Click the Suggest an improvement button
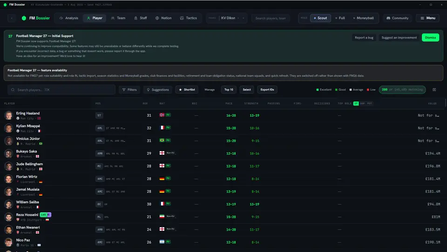This screenshot has height=252, width=447. point(399,38)
